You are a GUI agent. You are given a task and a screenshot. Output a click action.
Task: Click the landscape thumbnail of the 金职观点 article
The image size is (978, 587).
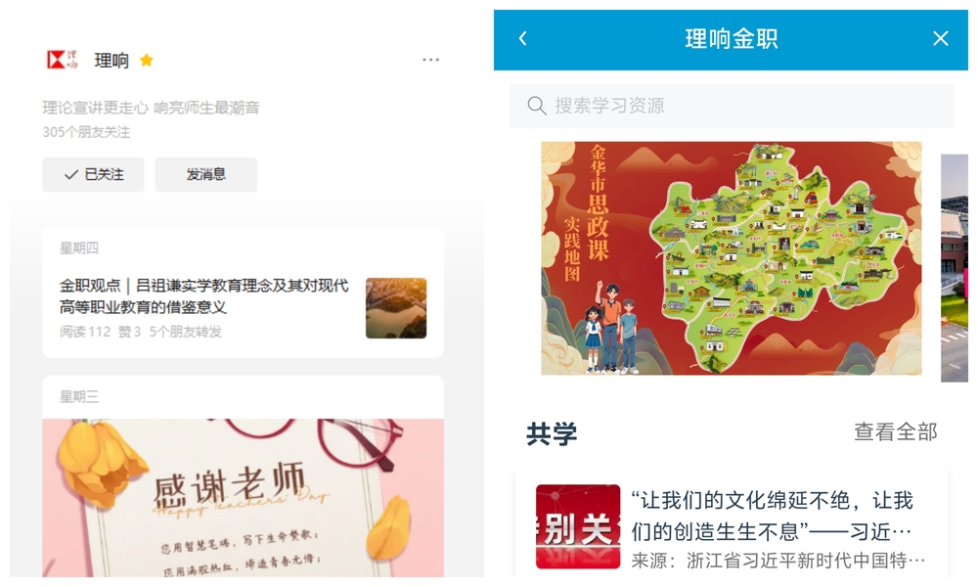coord(396,308)
